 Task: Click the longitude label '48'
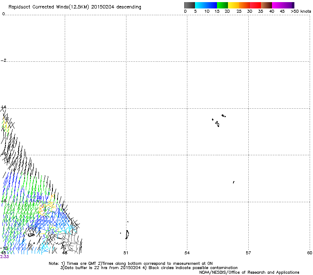64,253
